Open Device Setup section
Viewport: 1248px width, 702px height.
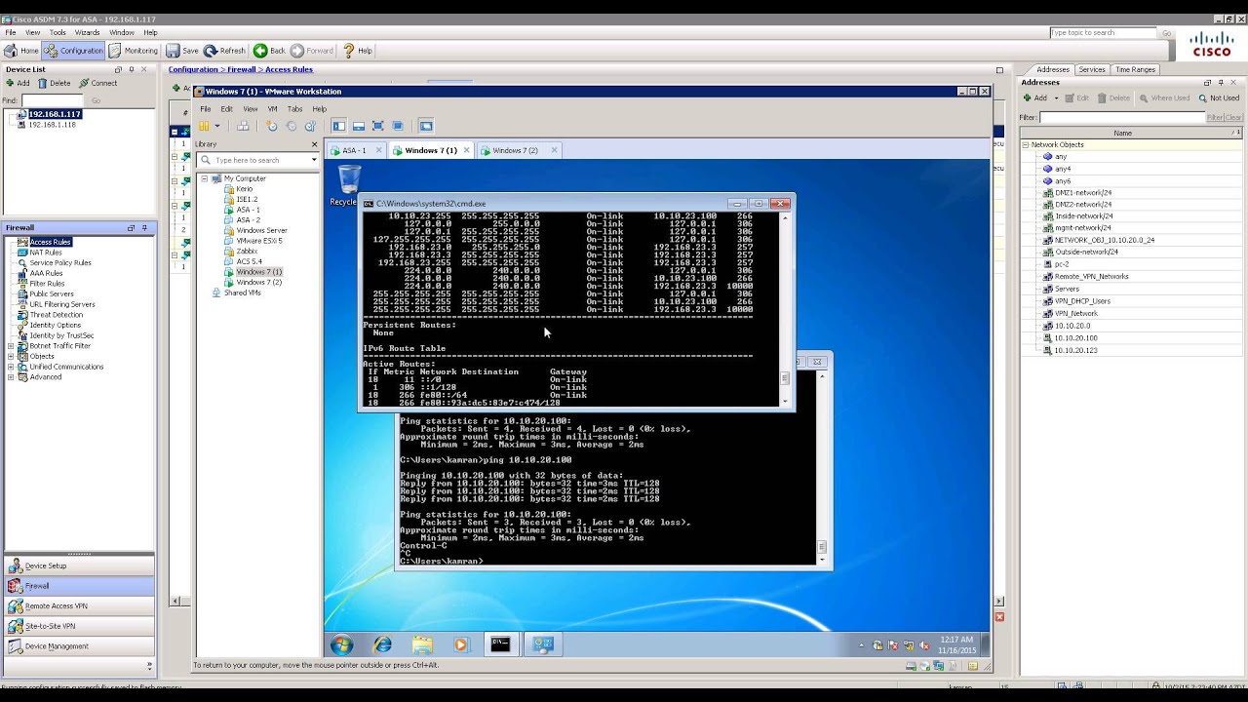tap(77, 565)
